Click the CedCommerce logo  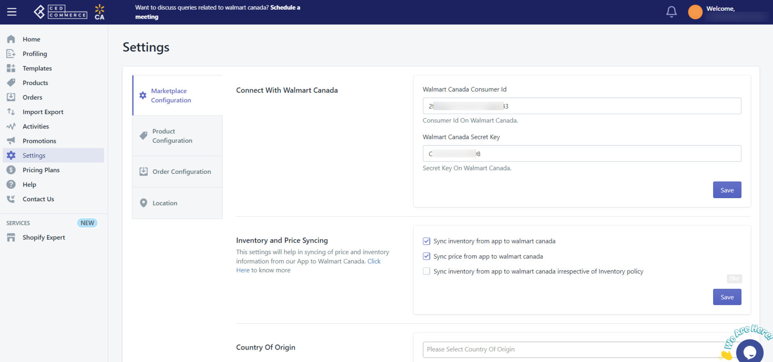coord(61,12)
